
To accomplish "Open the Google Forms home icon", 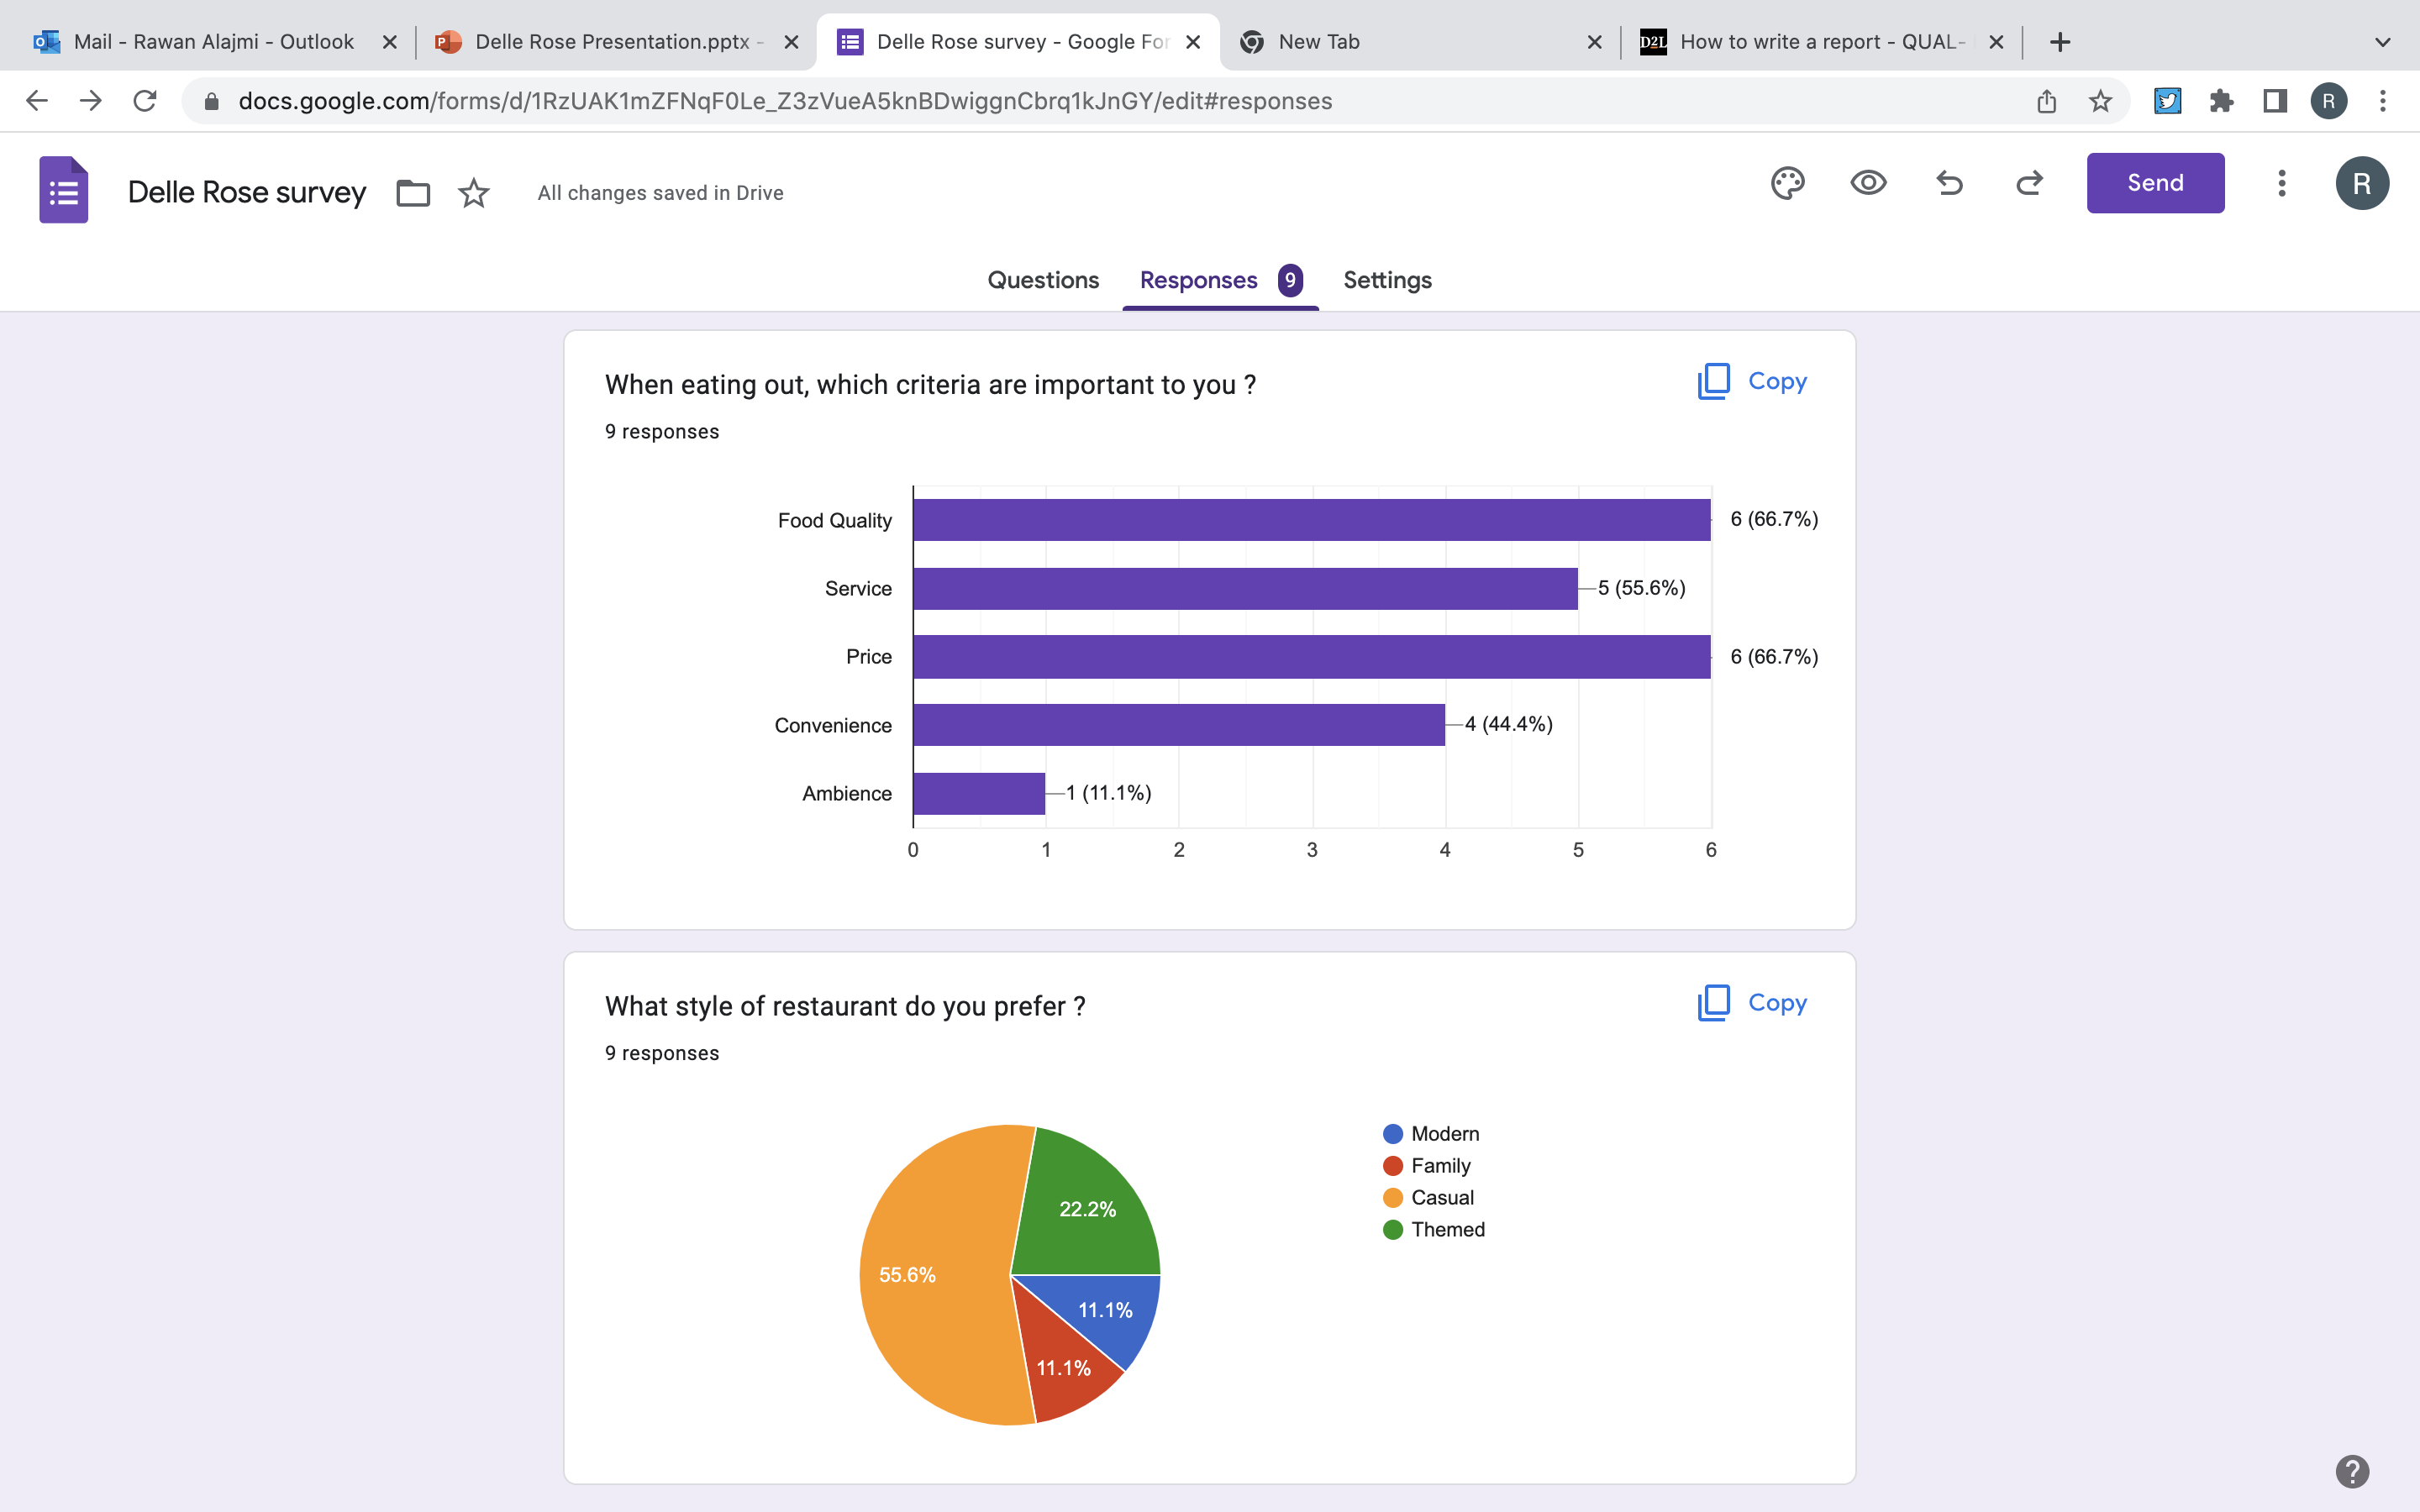I will coord(63,190).
